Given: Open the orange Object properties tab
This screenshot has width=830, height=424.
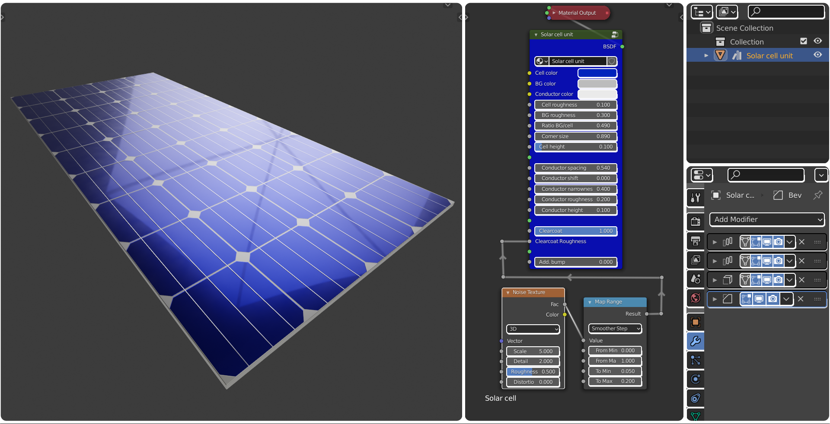Looking at the screenshot, I should (x=695, y=322).
